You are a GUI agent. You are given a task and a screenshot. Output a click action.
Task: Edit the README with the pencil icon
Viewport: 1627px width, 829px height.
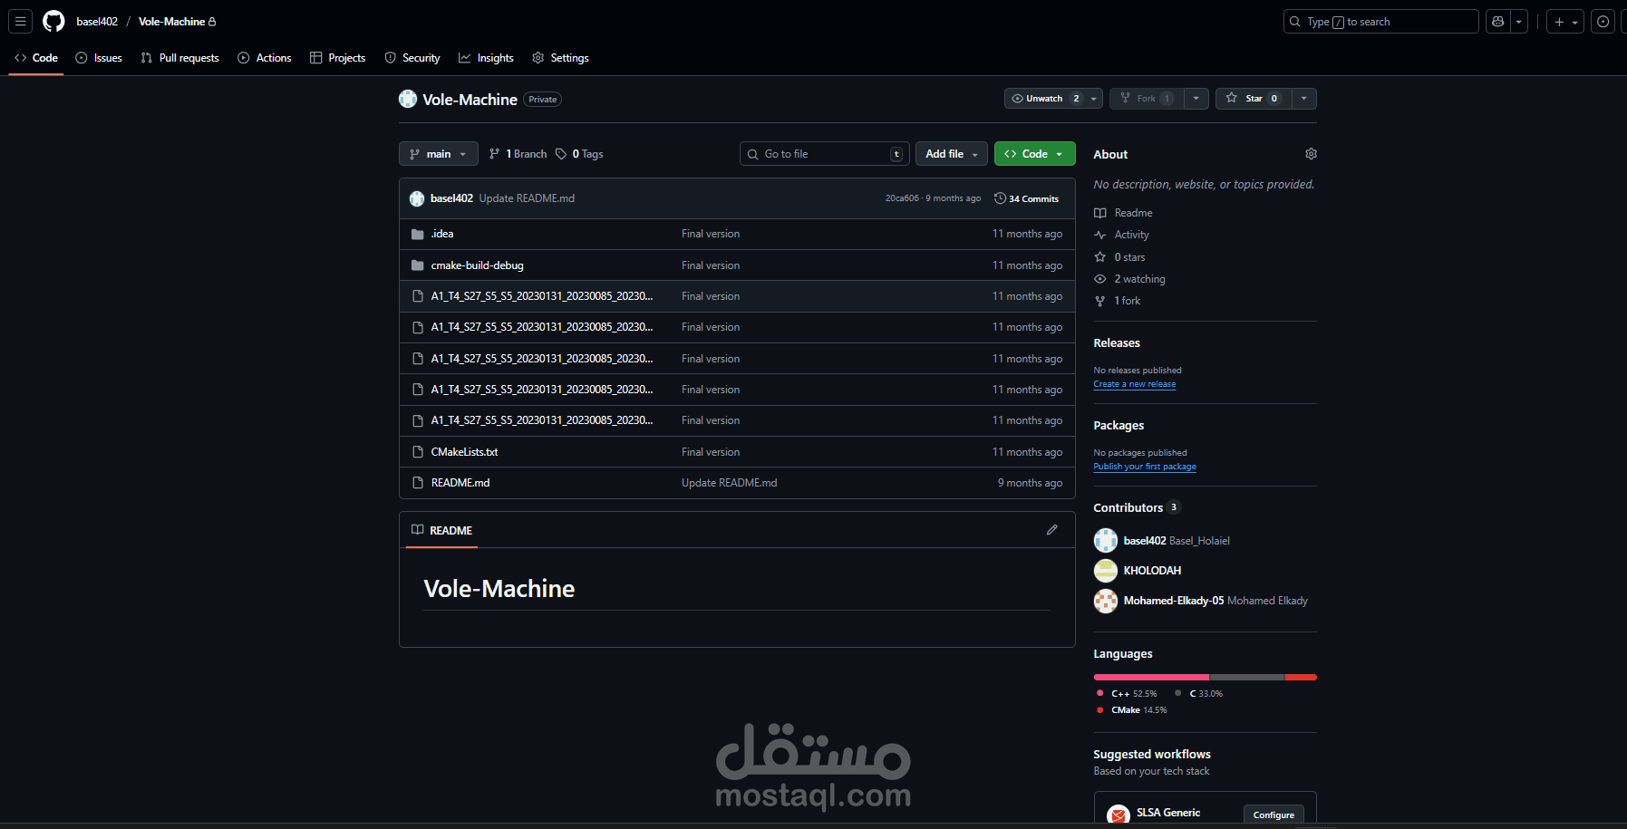pos(1051,530)
